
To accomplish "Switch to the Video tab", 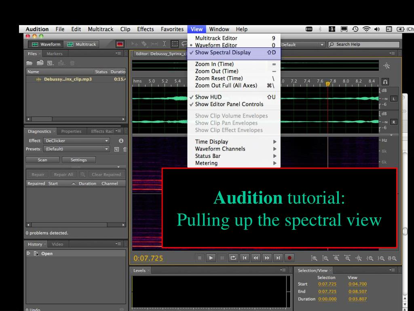I will pos(57,244).
